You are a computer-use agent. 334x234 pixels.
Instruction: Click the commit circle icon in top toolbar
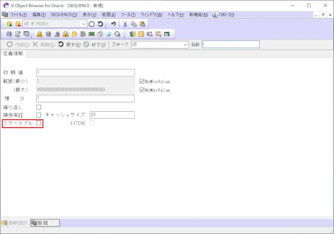(x=92, y=24)
